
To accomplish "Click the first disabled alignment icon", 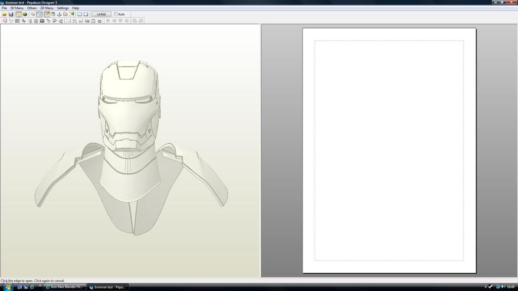I will [108, 21].
